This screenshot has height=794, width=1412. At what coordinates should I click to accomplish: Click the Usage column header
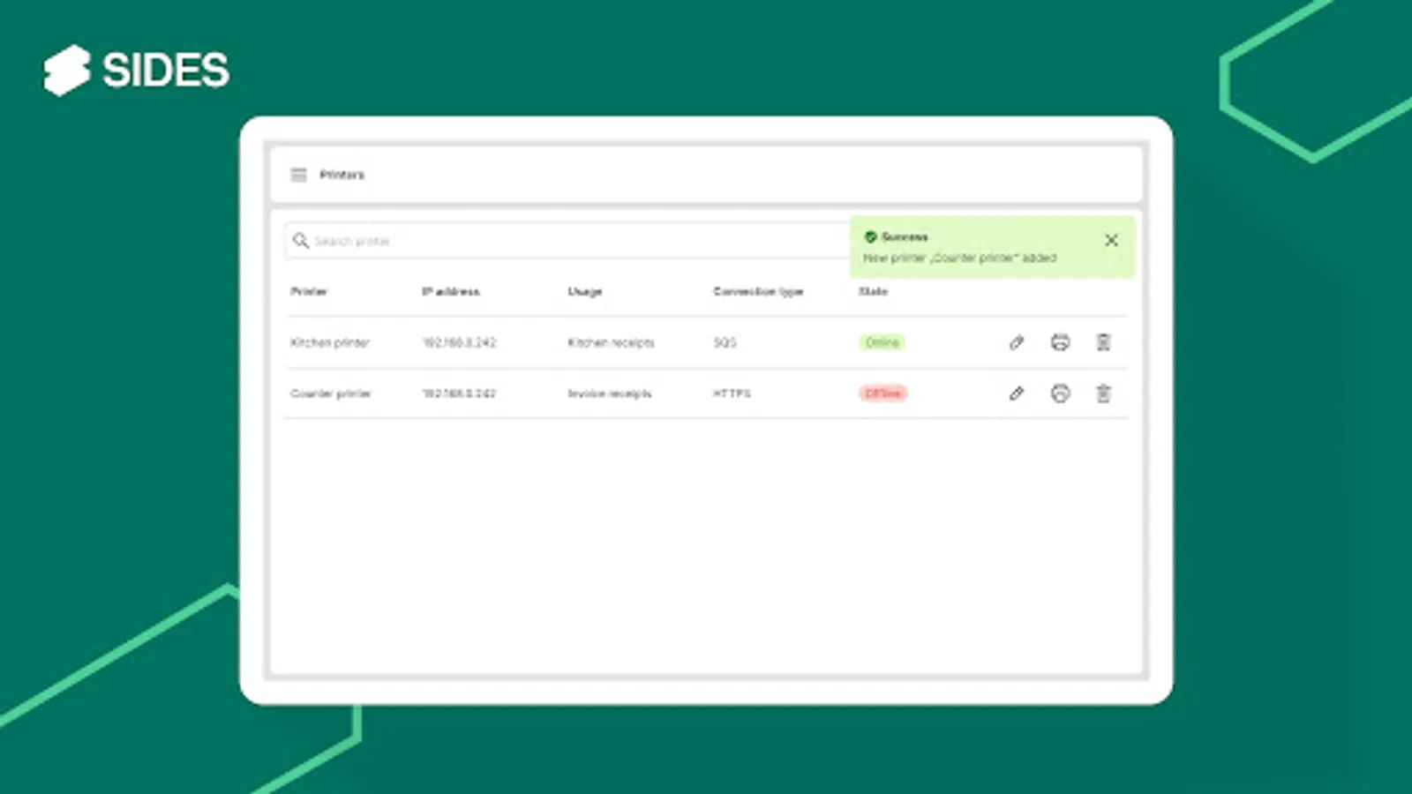point(585,291)
